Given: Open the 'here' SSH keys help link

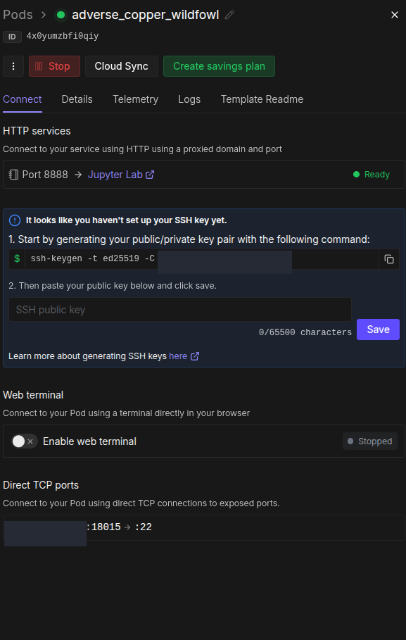Looking at the screenshot, I should [x=178, y=356].
